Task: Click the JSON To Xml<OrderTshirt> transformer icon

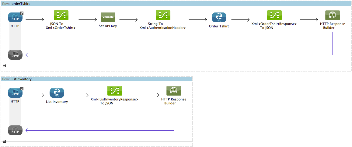Action: tap(61, 16)
